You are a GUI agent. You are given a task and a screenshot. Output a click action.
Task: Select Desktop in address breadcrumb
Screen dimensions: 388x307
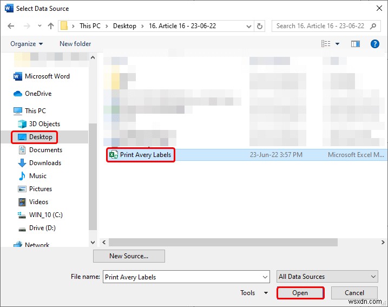(124, 26)
